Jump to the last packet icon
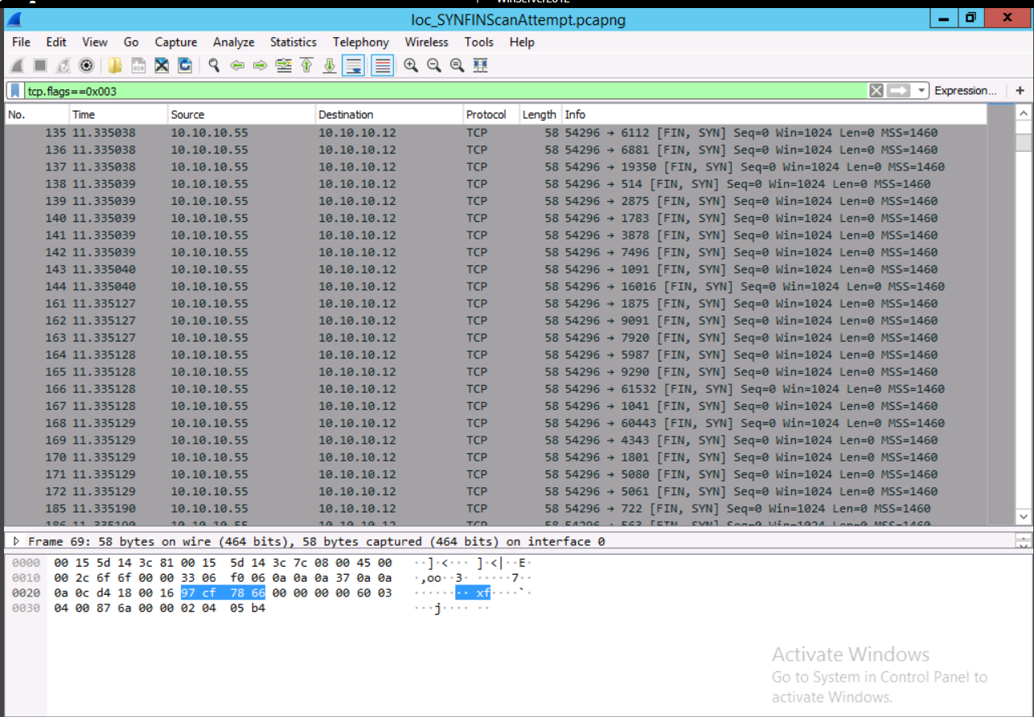This screenshot has height=717, width=1034. coord(330,66)
